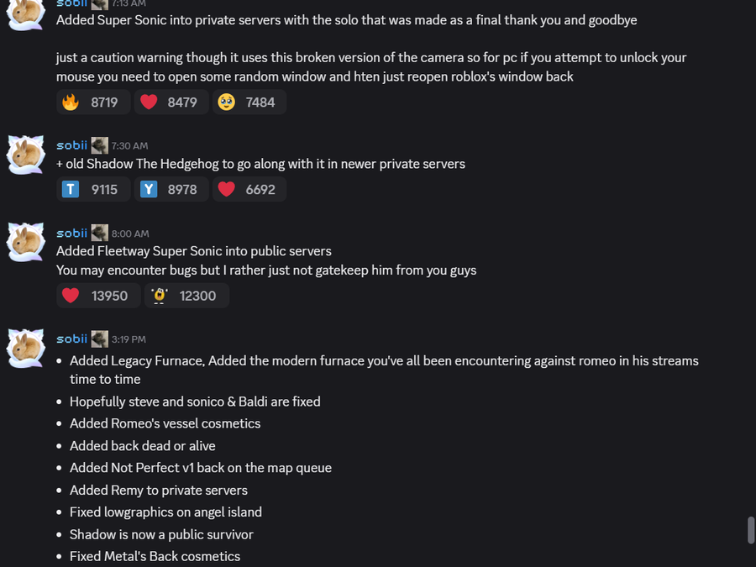
Task: Toggle the fire reaction with 8719 votes
Action: 93,102
